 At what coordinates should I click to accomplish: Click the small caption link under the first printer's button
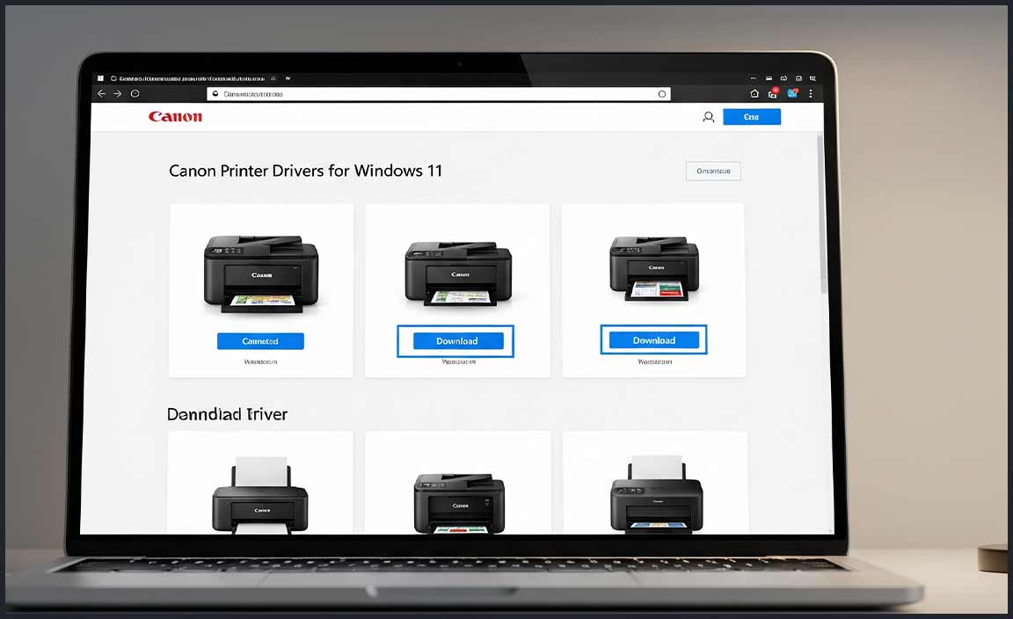[x=260, y=362]
